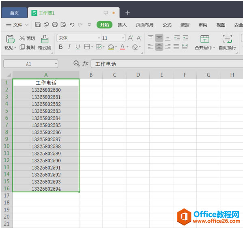Open the Formulas (公式) ribbon tab
The height and width of the screenshot is (228, 243).
tap(167, 25)
